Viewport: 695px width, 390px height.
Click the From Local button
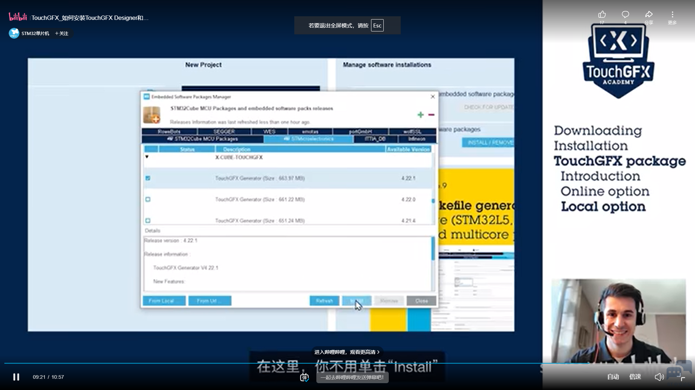(x=164, y=301)
